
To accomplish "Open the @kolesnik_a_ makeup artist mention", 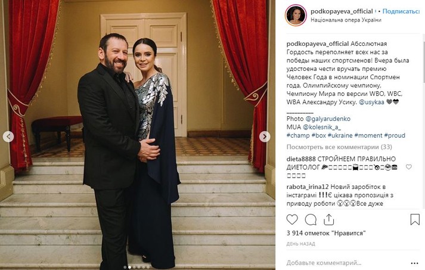I will tap(322, 127).
